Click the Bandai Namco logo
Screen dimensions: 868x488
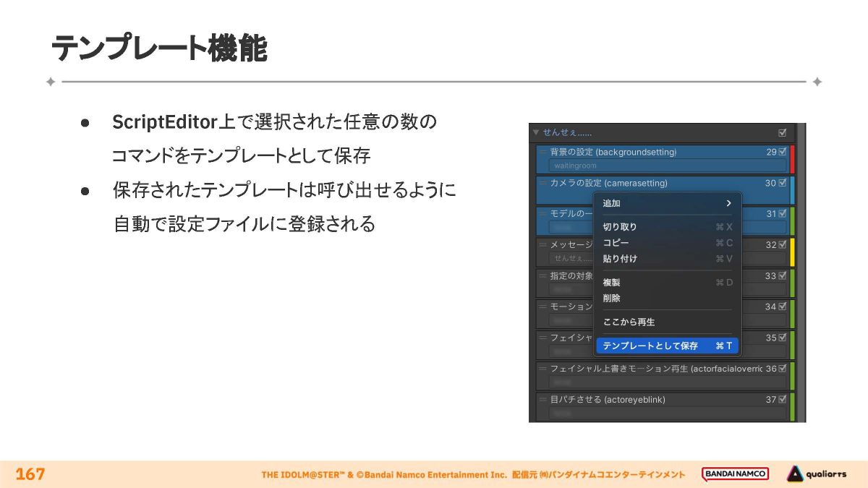735,474
